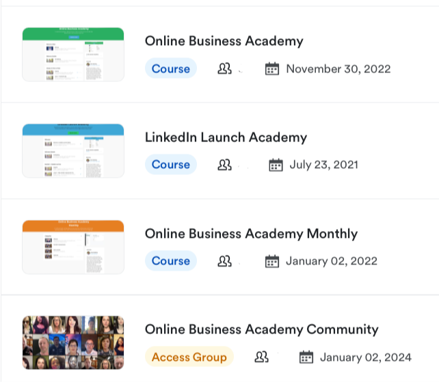Viewport: 439px width, 382px height.
Task: Select the Community faces collage thumbnail
Action: [73, 344]
